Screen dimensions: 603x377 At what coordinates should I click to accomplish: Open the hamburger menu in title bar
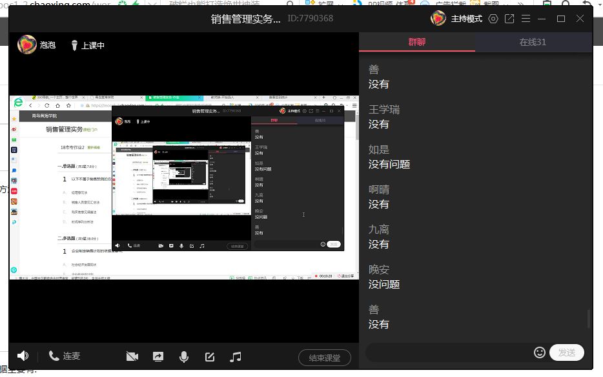click(x=526, y=19)
